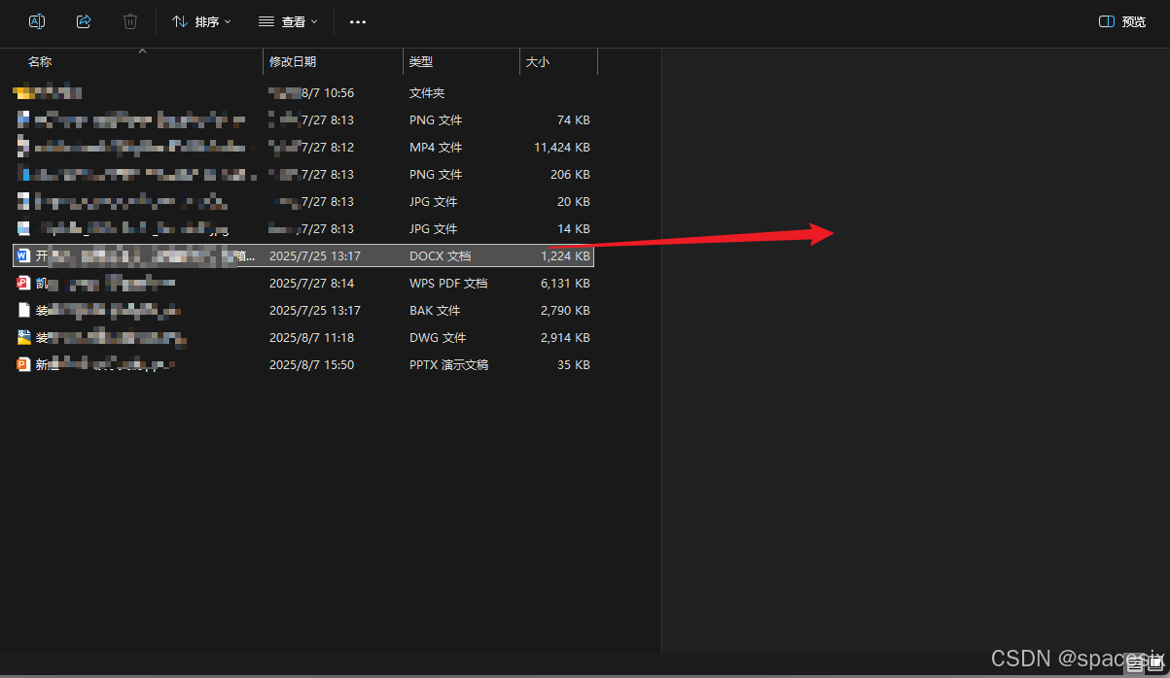
Task: Click the 2025/8/7 15:50 date cell
Action: tap(311, 365)
